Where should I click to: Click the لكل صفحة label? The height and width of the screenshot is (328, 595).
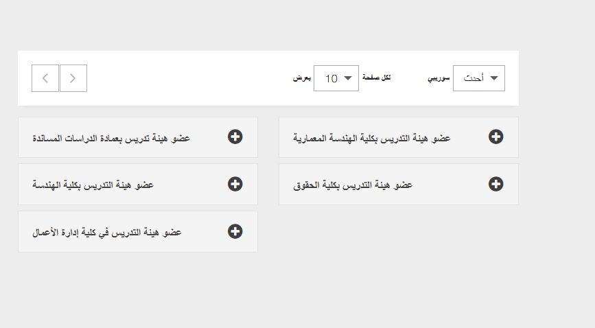377,78
